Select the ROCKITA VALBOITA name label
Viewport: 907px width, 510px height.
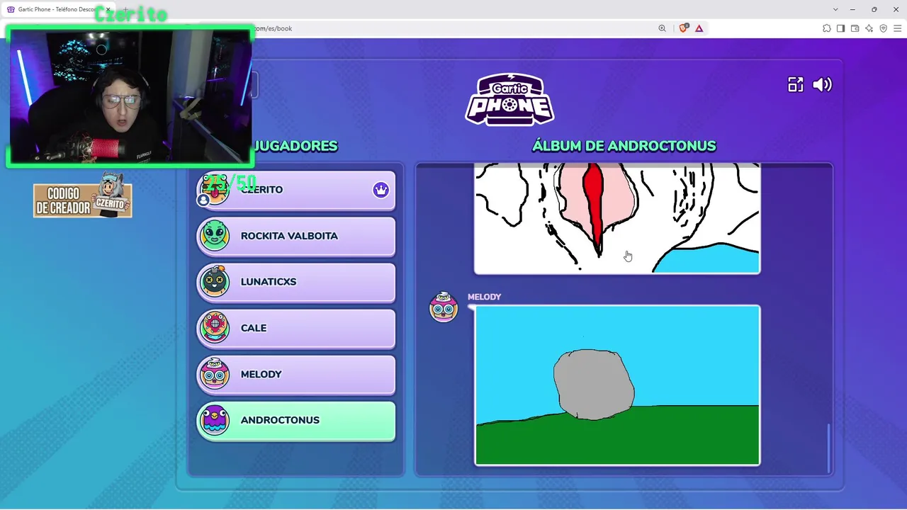[289, 236]
